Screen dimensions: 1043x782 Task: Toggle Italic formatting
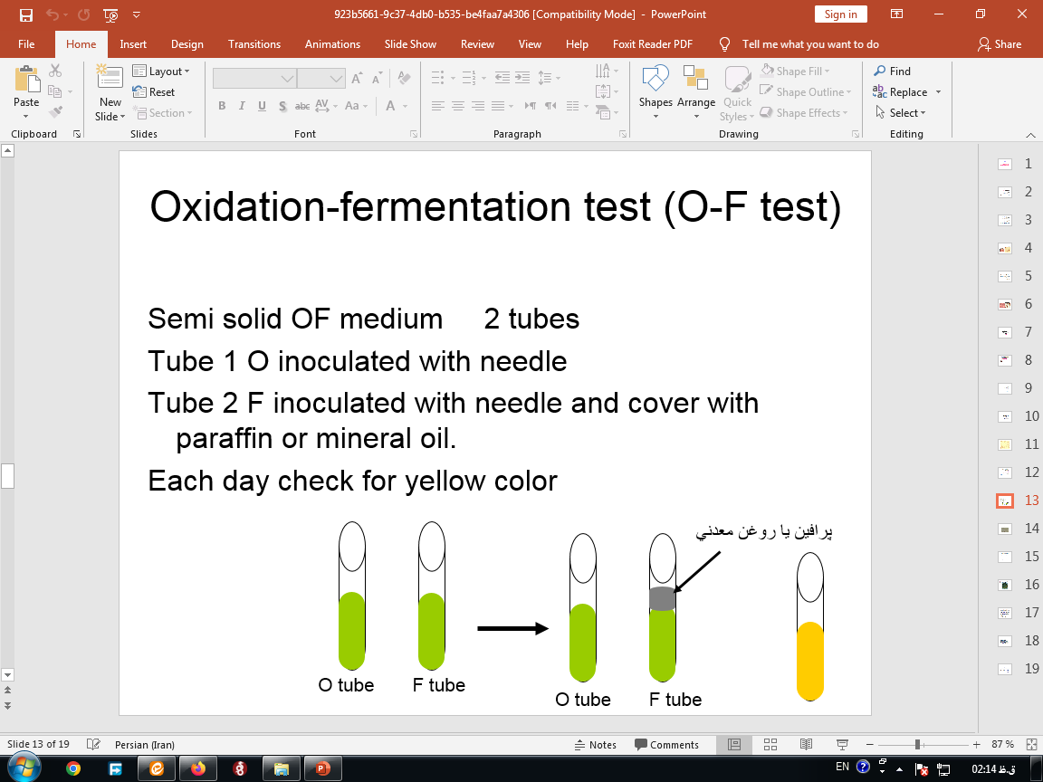click(242, 106)
